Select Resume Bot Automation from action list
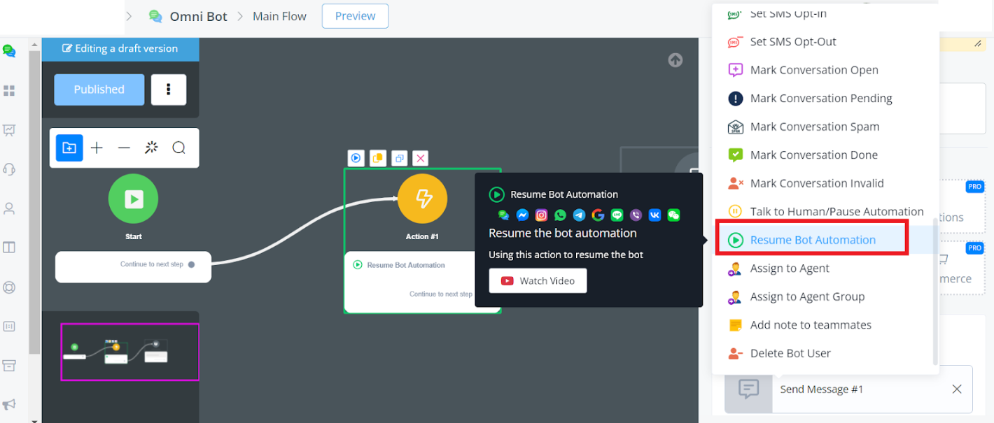The width and height of the screenshot is (994, 423). (x=812, y=240)
